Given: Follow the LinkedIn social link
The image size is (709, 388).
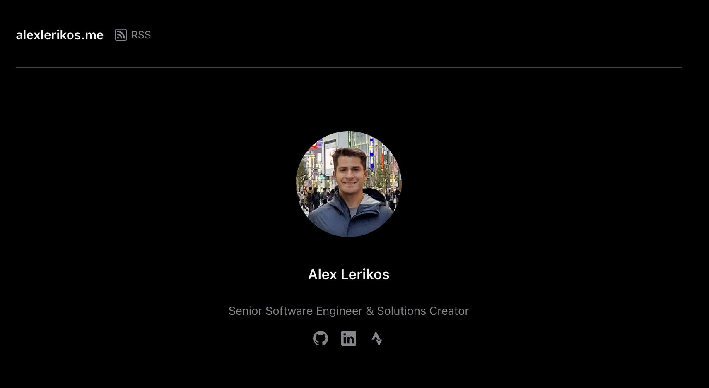Looking at the screenshot, I should point(349,338).
